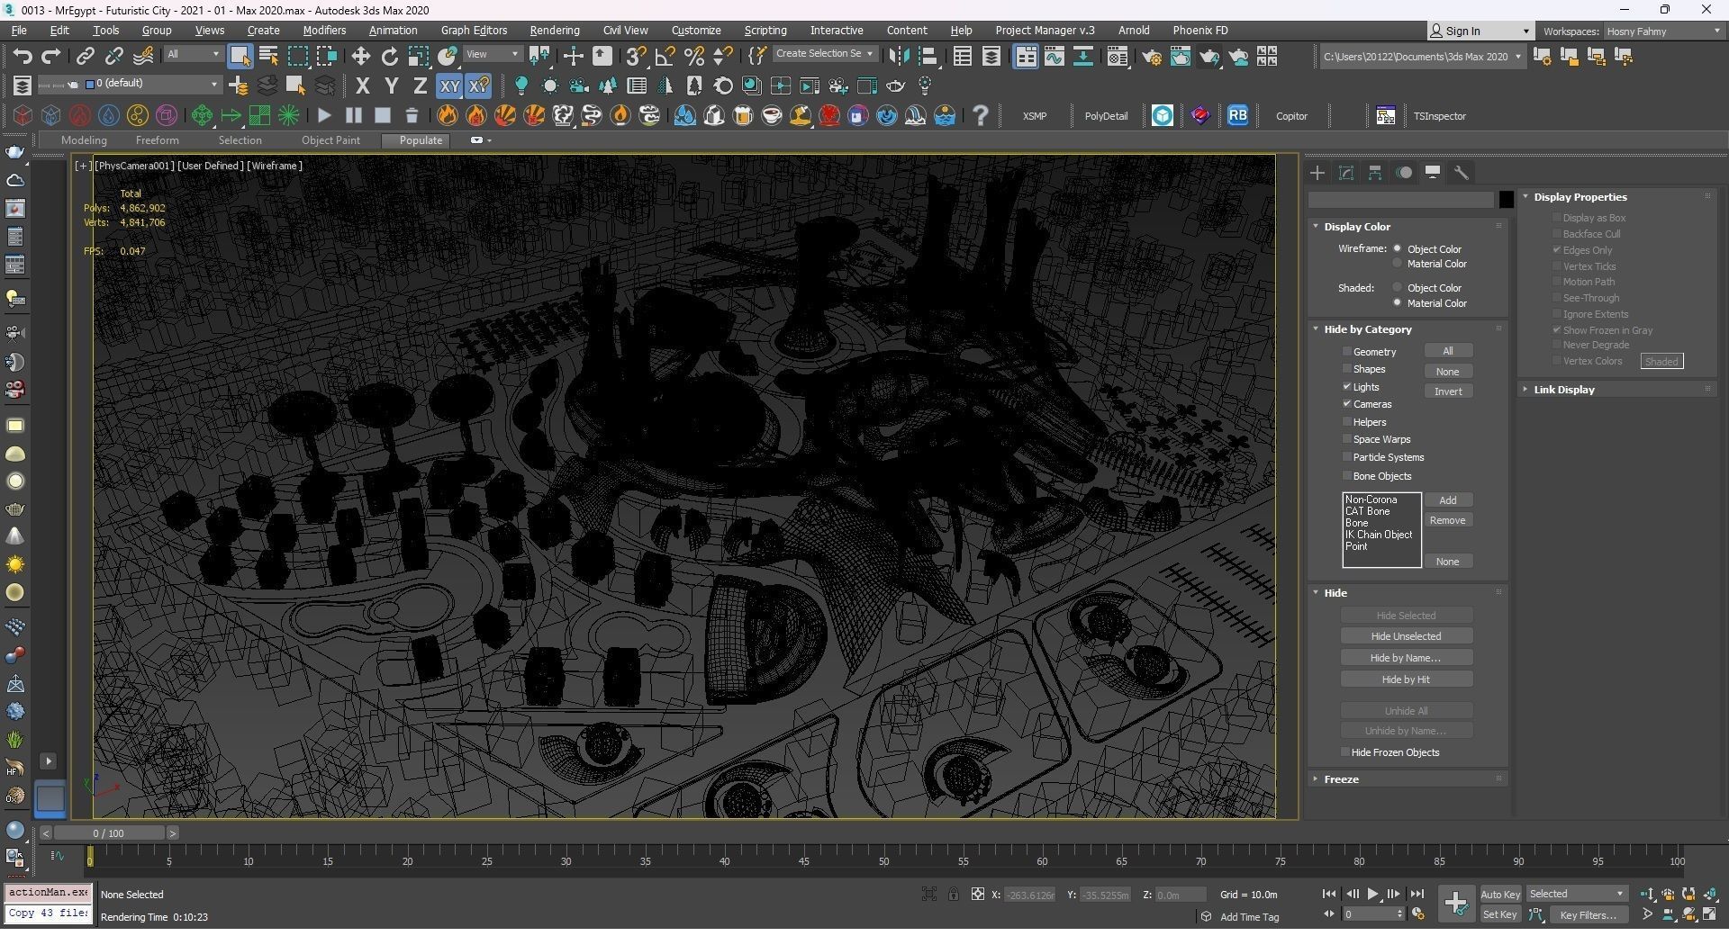
Task: Select Shaded Object Color radio button
Action: pos(1398,287)
